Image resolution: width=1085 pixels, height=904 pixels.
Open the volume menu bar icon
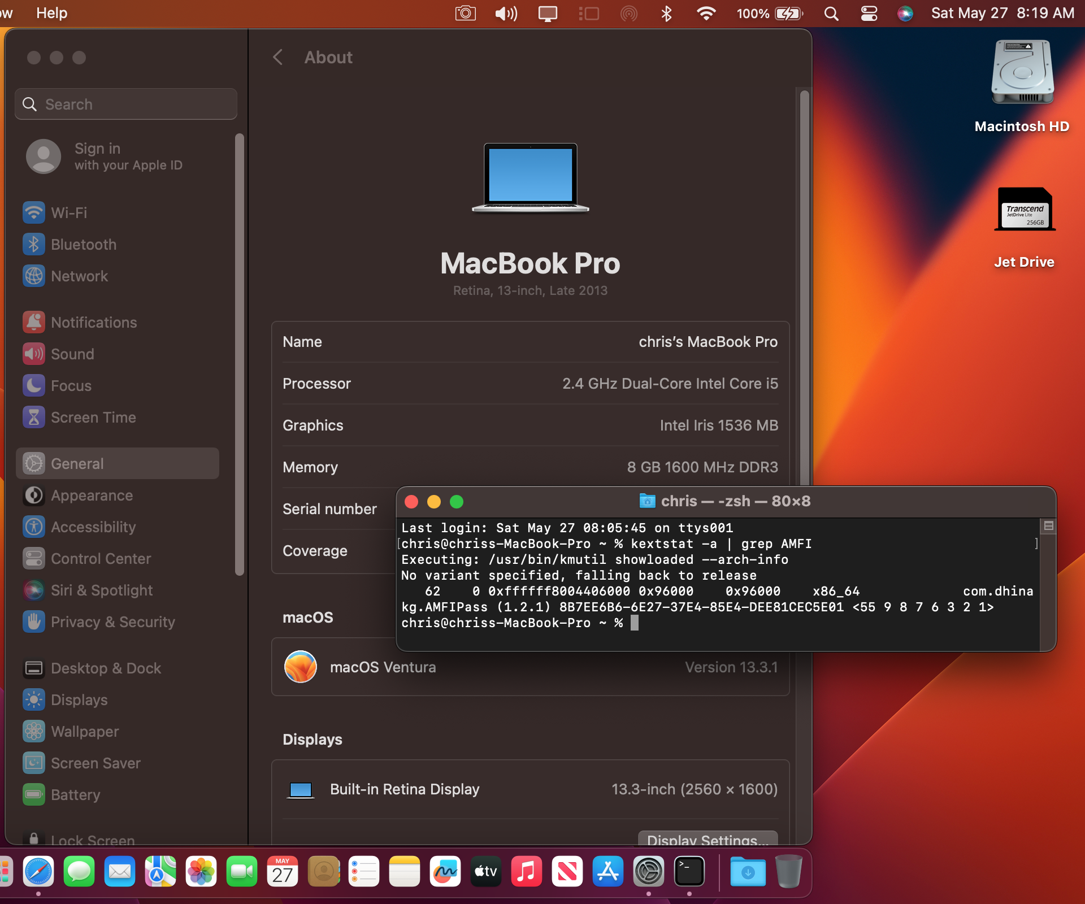506,13
